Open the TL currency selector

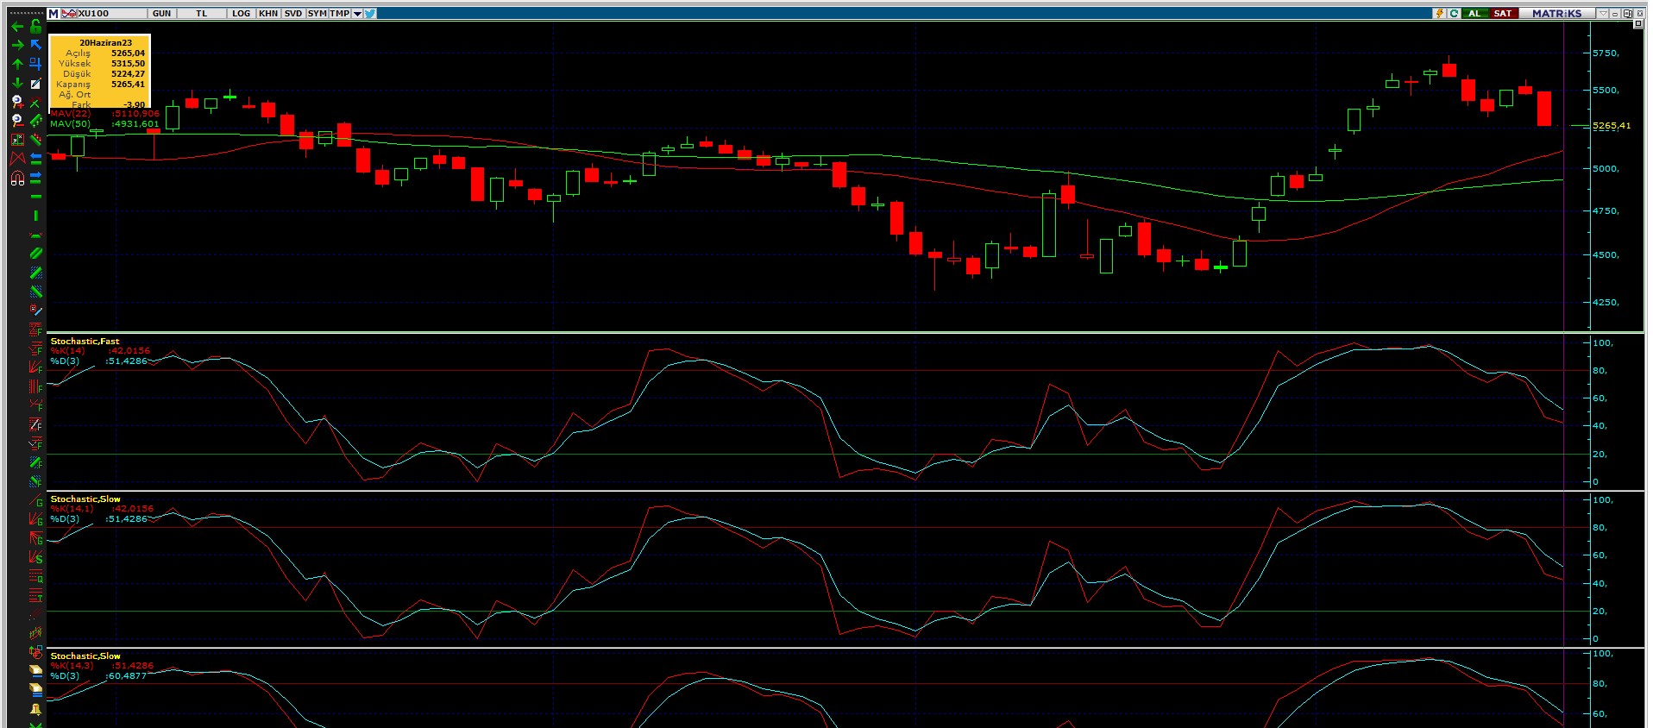coord(202,14)
